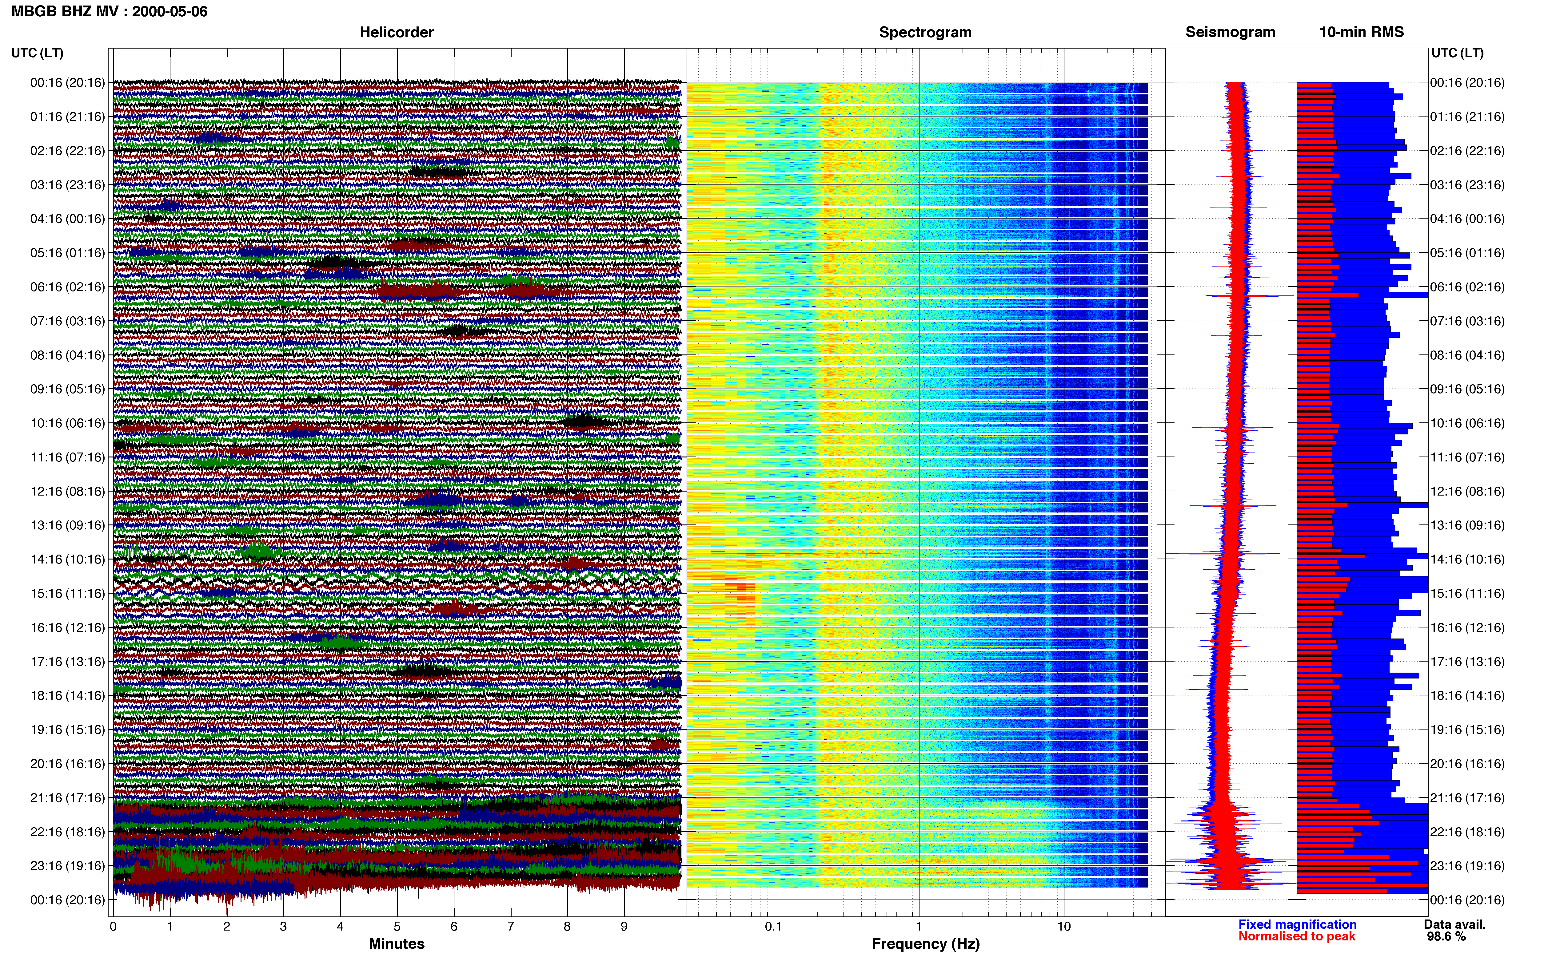Click the left time label 03:16 (23:16)
This screenshot has width=1544, height=965.
point(68,185)
